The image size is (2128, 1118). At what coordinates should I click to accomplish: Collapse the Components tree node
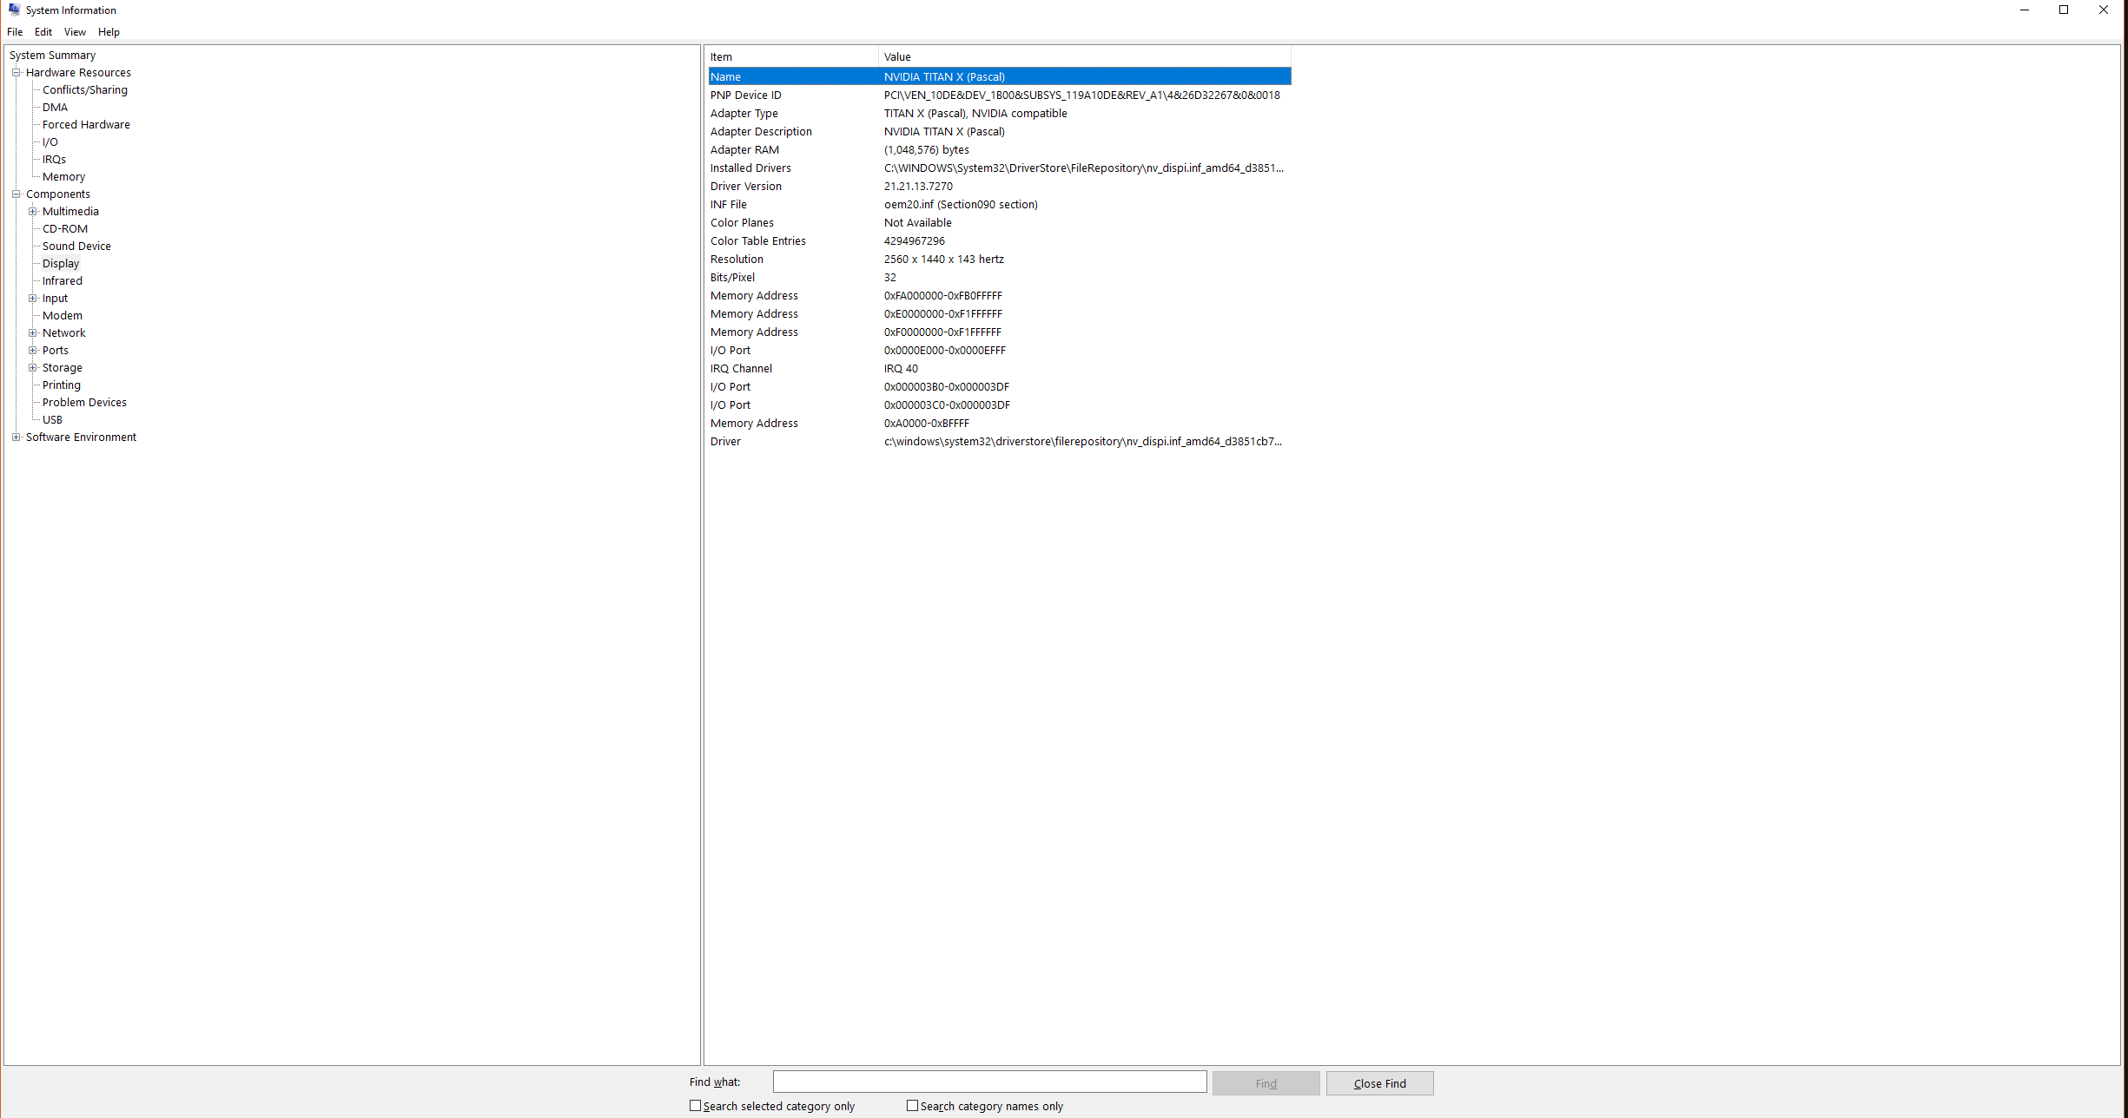16,194
